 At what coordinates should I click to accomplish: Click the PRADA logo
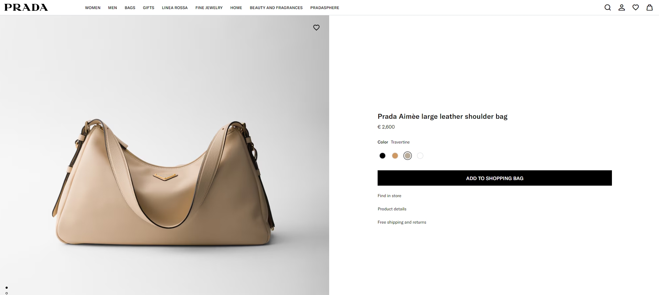(26, 7)
